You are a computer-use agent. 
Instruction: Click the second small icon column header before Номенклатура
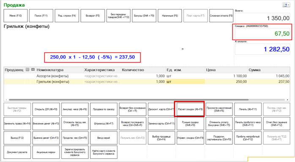coord(33,70)
